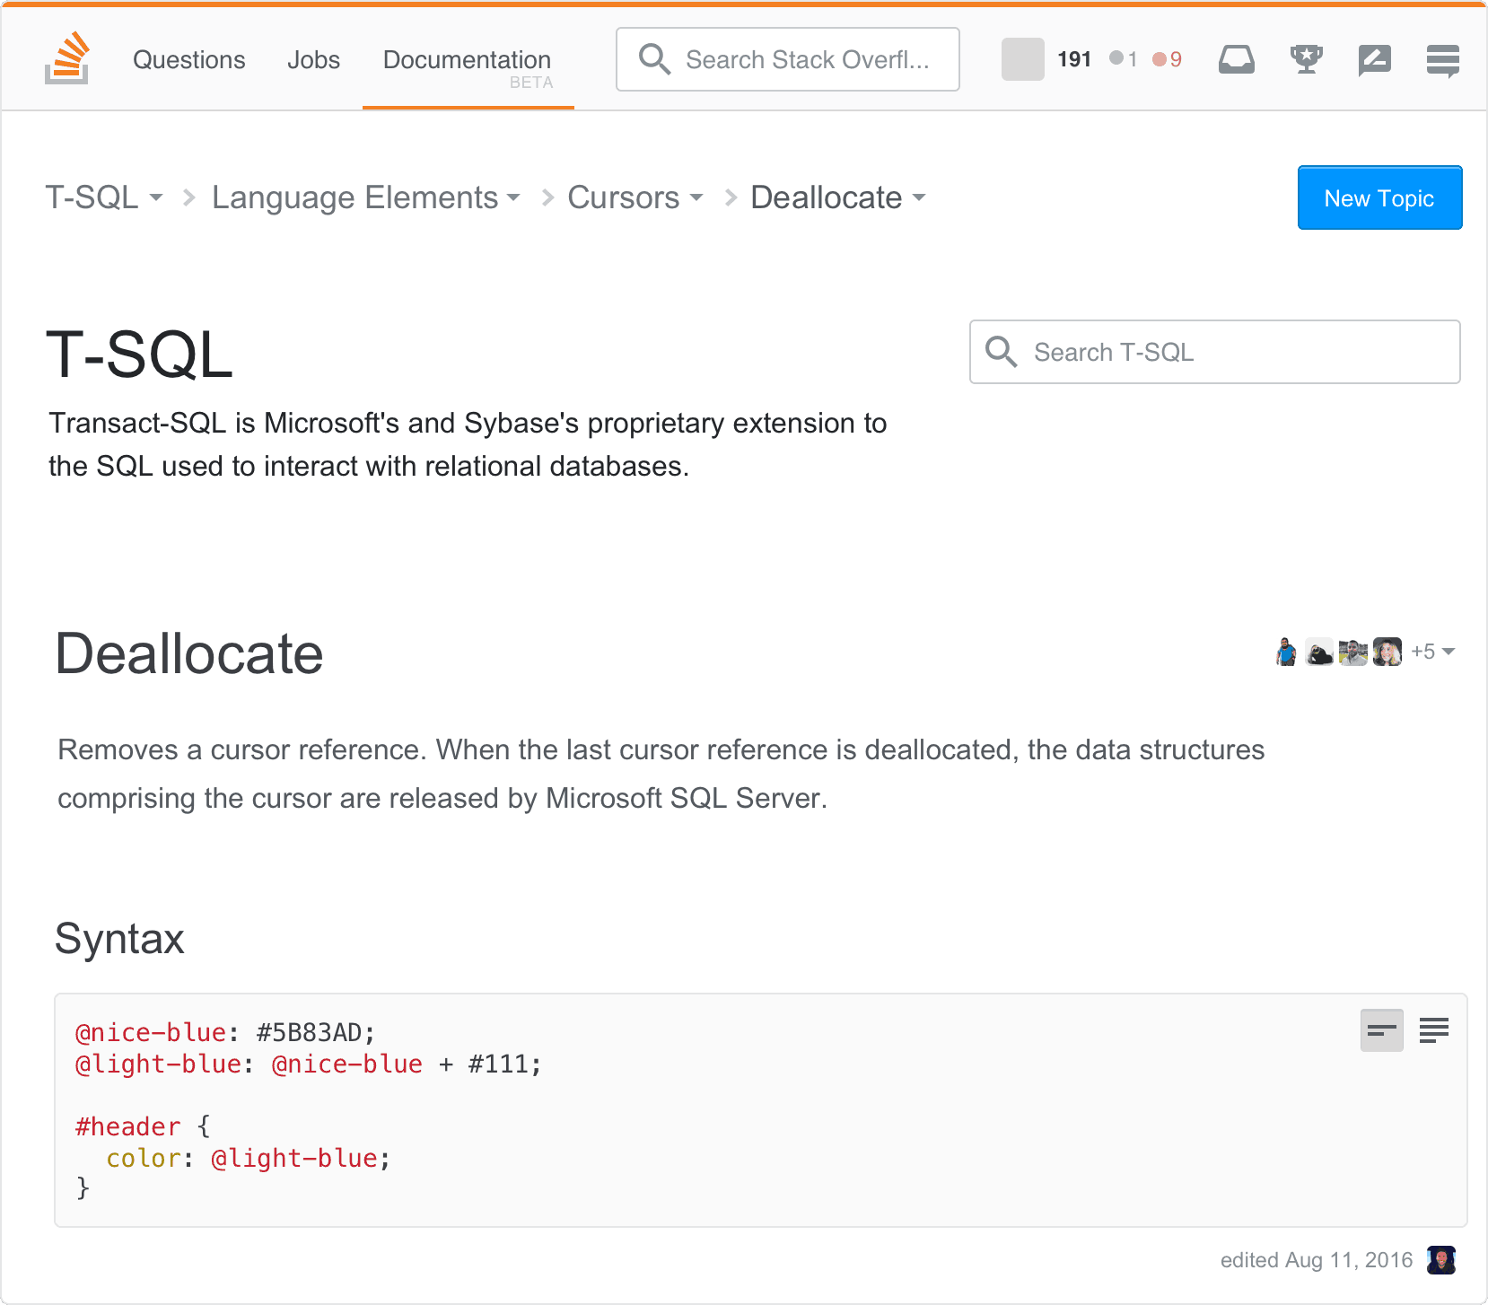Open the inbox icon

pos(1237,58)
